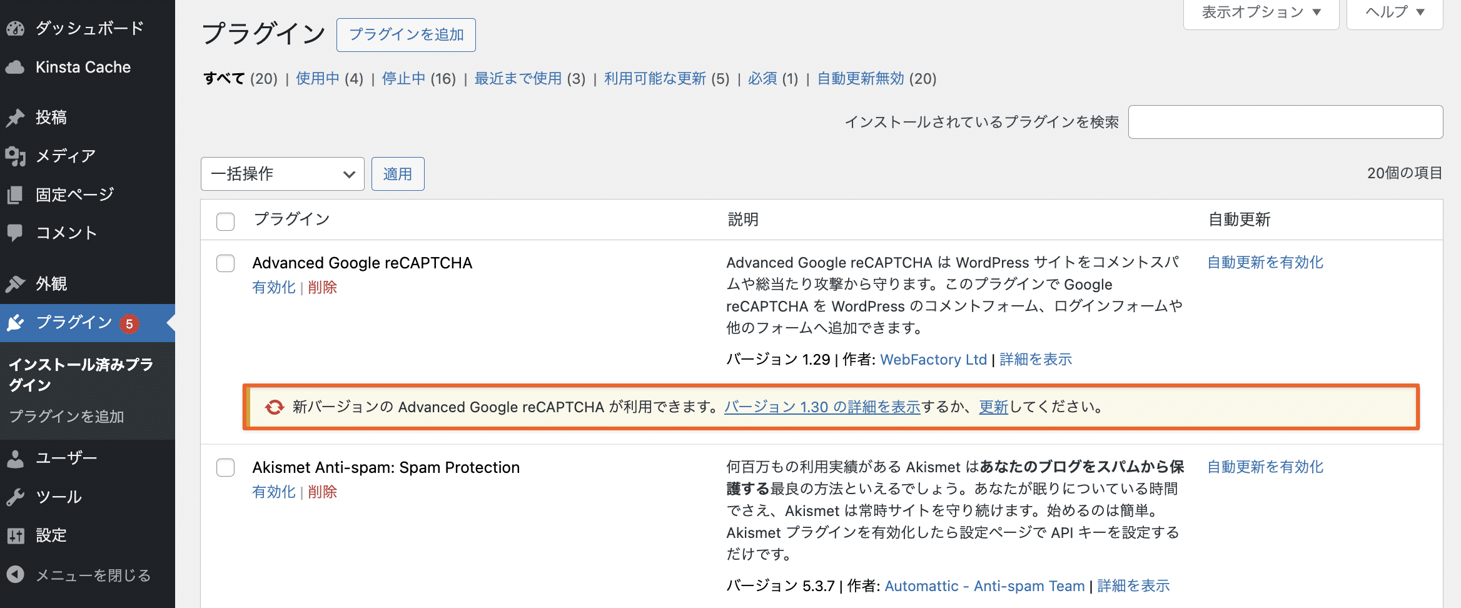Click プラグインを追加 button beside page title
The image size is (1461, 608).
pyautogui.click(x=406, y=35)
